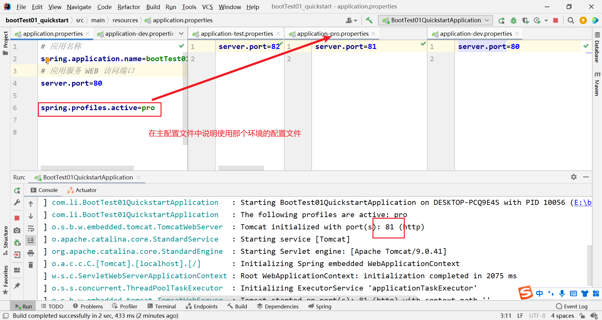Open the Spring tool window
The height and width of the screenshot is (320, 602).
coord(320,306)
